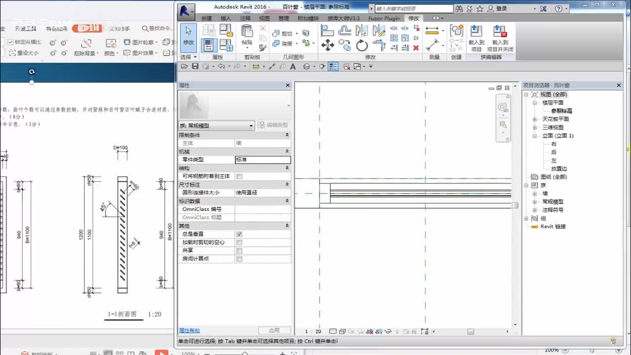Toggle the 总是垂直 checkbox
The image size is (631, 355).
pos(239,234)
